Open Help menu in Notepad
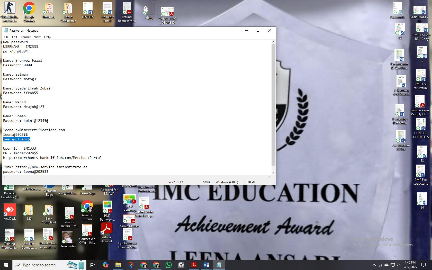This screenshot has width=432, height=270. coord(47,37)
